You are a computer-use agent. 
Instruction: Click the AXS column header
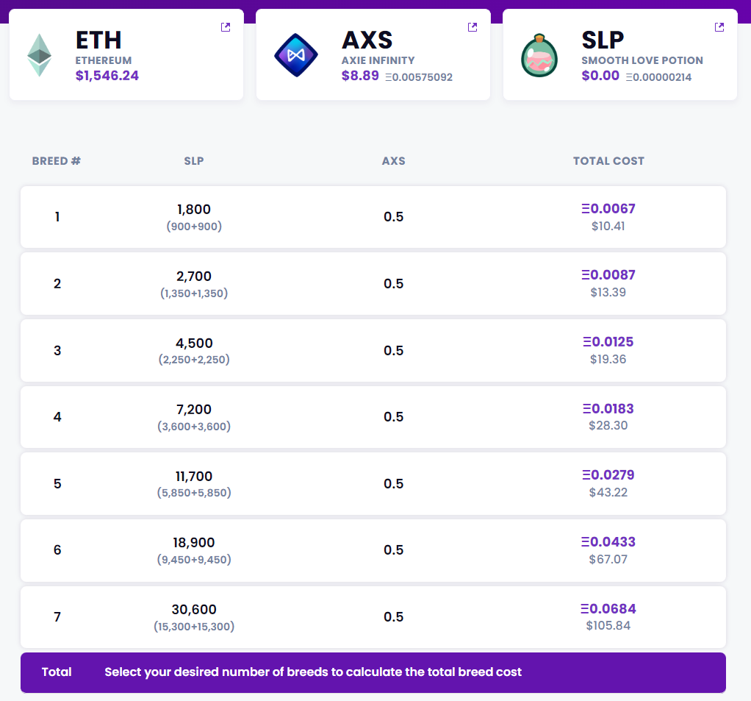pyautogui.click(x=394, y=161)
